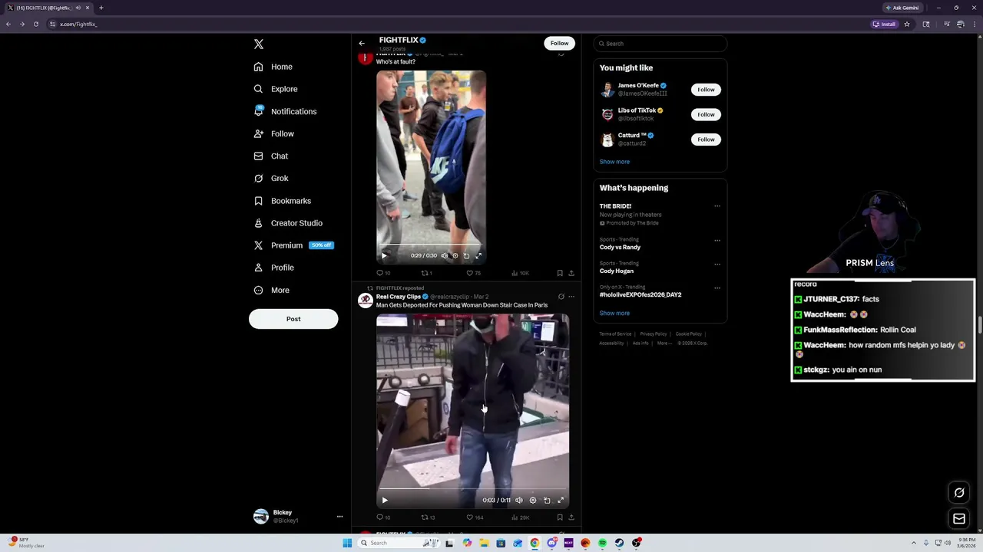Open the Profile page

click(274, 268)
